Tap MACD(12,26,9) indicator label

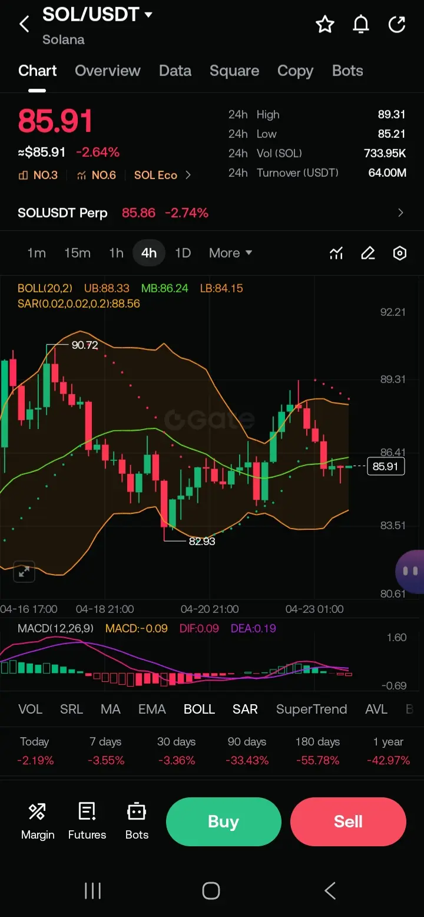point(55,628)
